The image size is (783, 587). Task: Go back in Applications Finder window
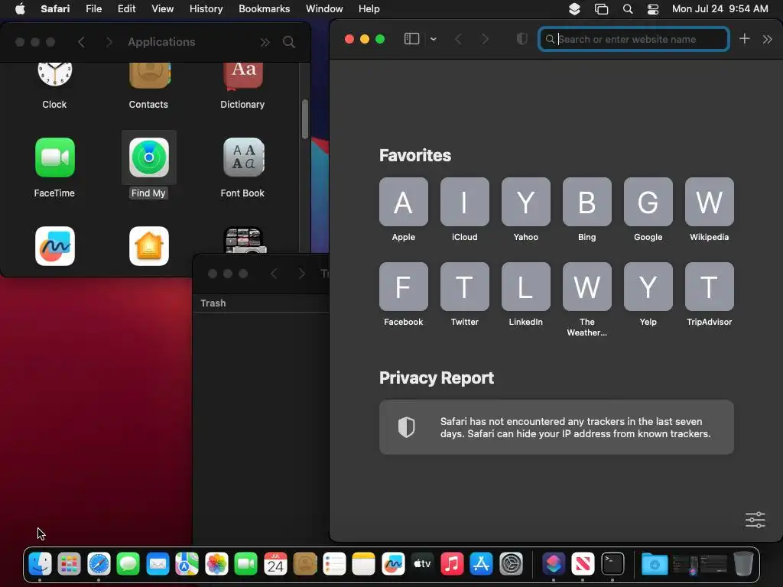(x=81, y=42)
